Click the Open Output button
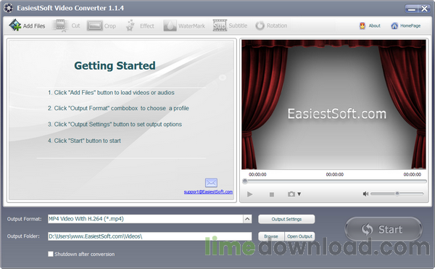Viewport: 435px width, 269px height. (x=299, y=236)
